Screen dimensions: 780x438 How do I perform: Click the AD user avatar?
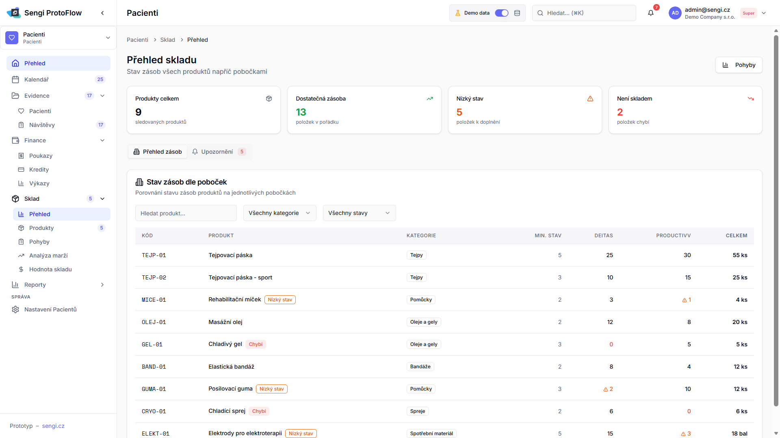click(x=675, y=13)
